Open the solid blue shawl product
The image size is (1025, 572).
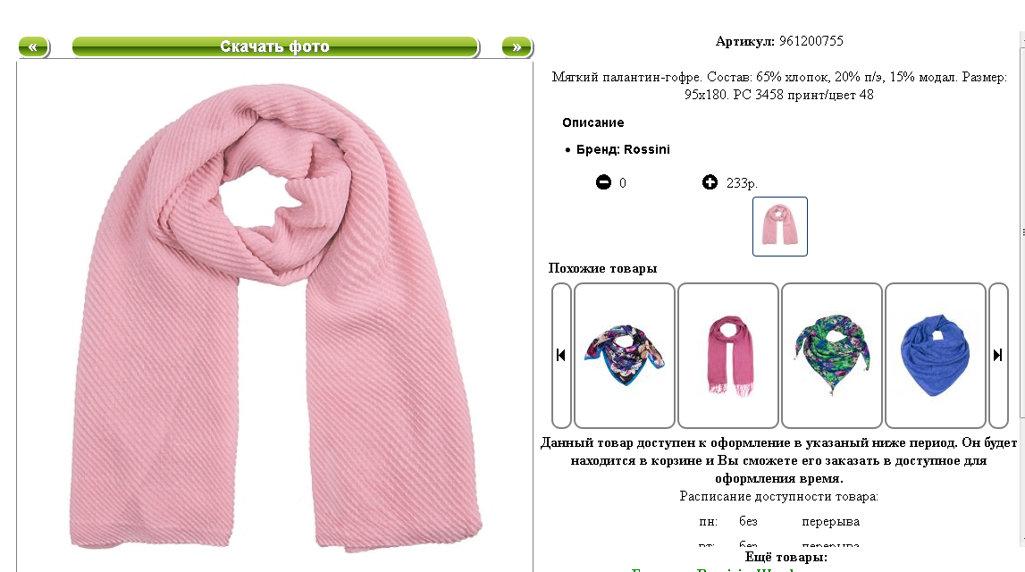click(936, 355)
